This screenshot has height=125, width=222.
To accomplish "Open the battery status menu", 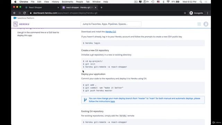I will (x=176, y=2).
